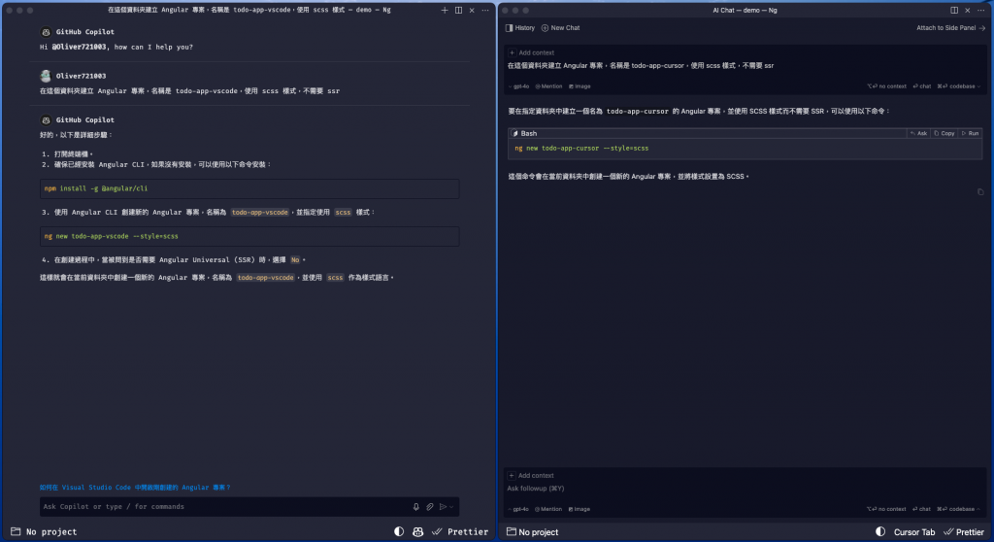Send the Copilot message with the arrow icon
994x542 pixels.
[443, 506]
